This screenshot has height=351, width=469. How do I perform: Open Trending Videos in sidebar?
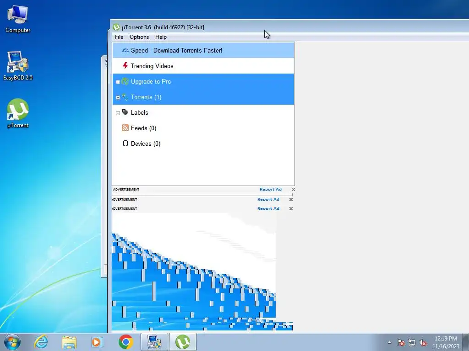pyautogui.click(x=203, y=66)
